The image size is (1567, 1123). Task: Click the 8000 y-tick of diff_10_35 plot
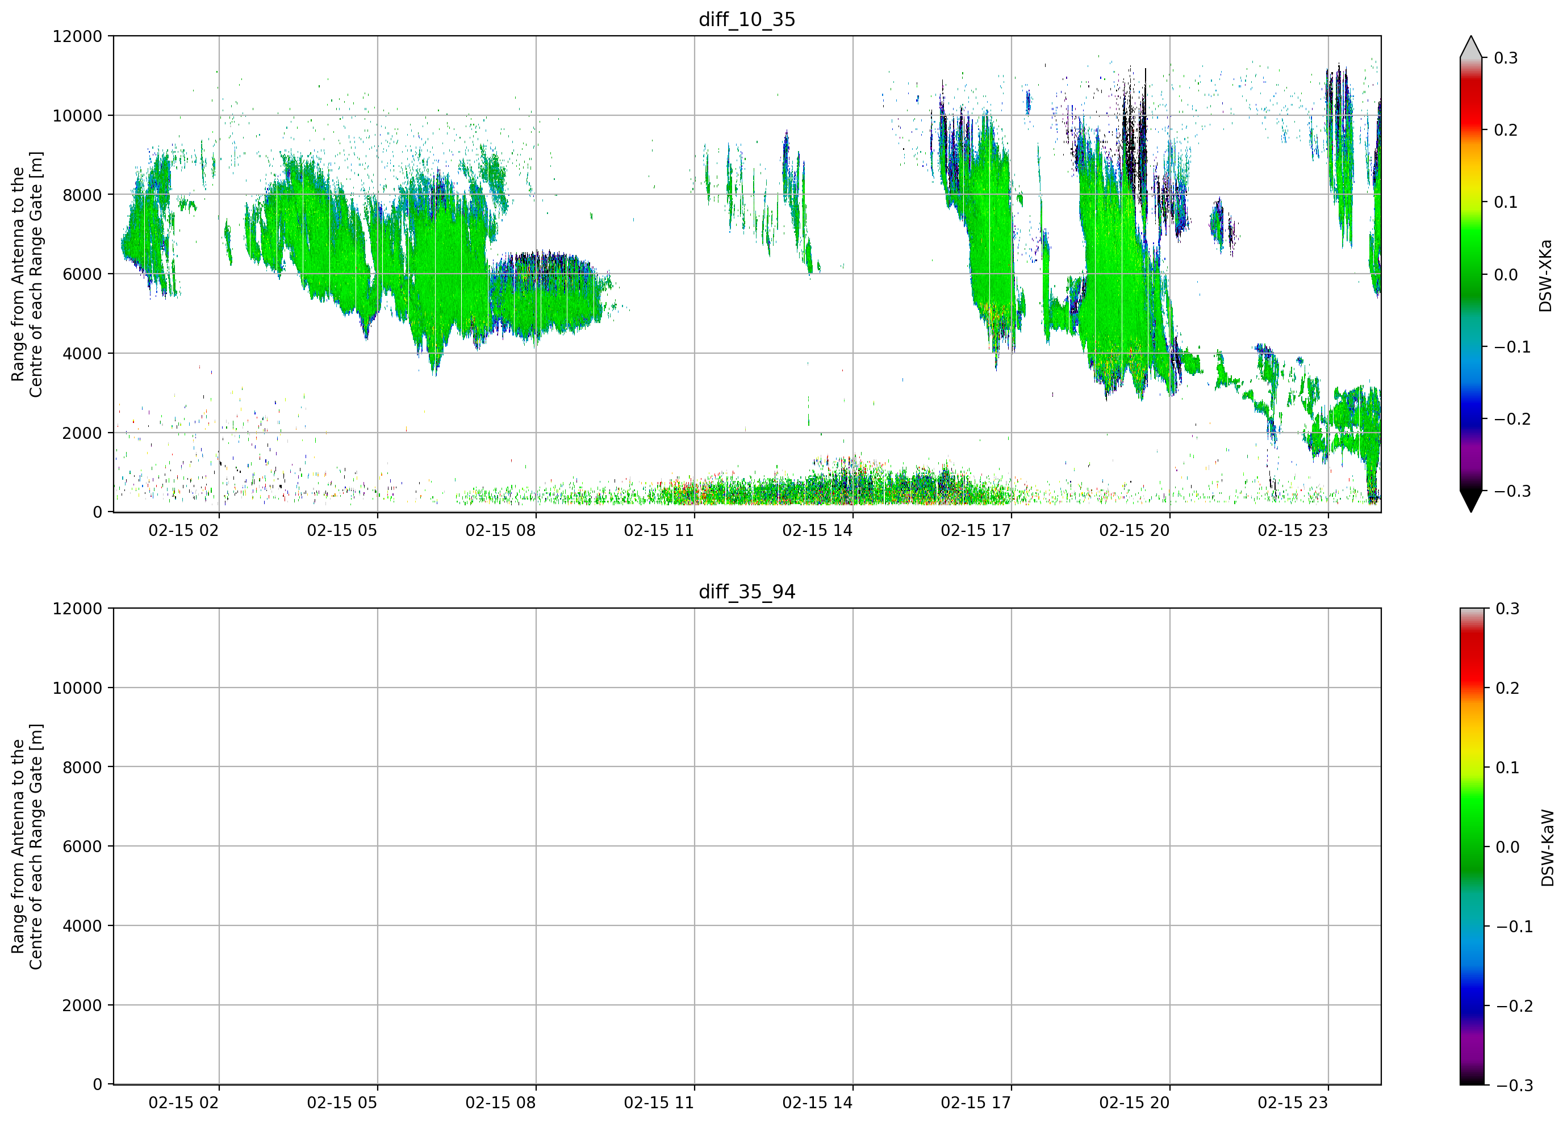coord(82,195)
